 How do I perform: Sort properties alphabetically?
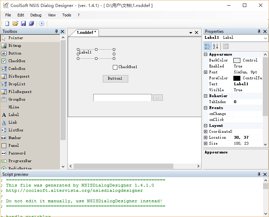click(216, 46)
